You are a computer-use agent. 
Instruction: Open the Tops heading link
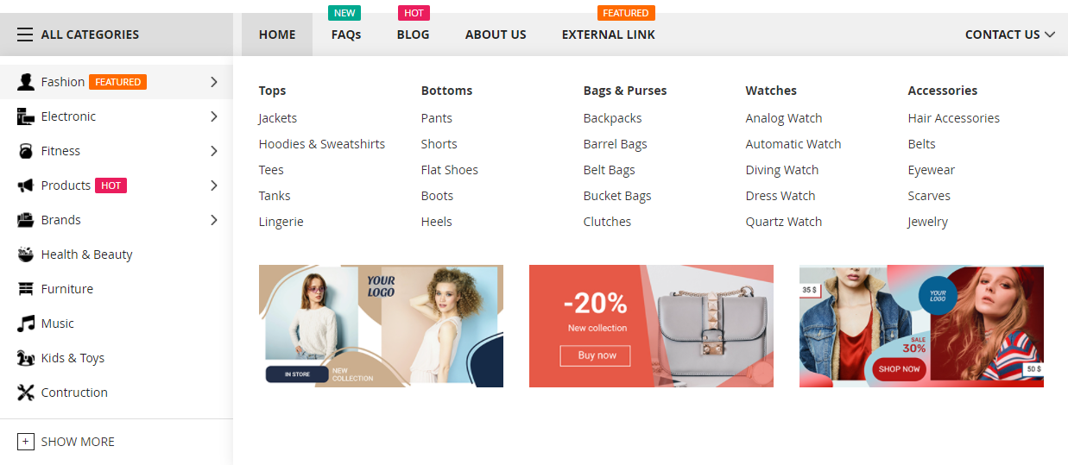(x=272, y=91)
